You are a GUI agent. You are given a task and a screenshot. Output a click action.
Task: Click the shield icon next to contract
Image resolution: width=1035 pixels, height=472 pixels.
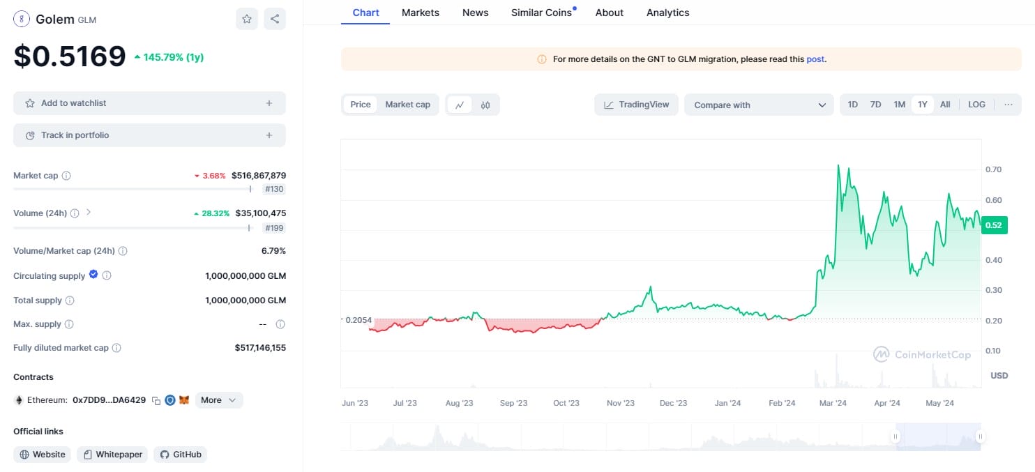click(x=170, y=400)
